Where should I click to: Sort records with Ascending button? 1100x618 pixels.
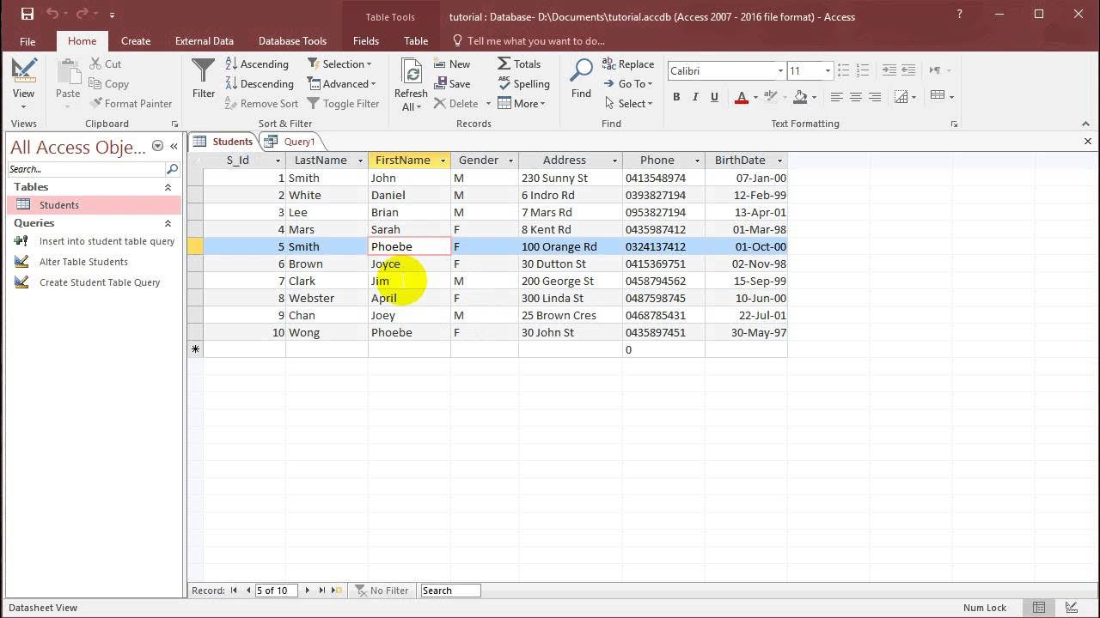pyautogui.click(x=257, y=64)
